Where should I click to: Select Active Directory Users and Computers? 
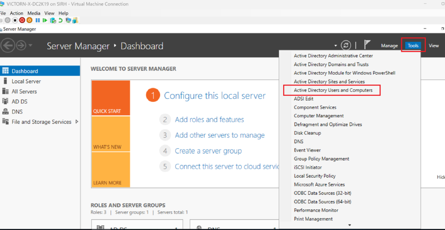click(333, 90)
